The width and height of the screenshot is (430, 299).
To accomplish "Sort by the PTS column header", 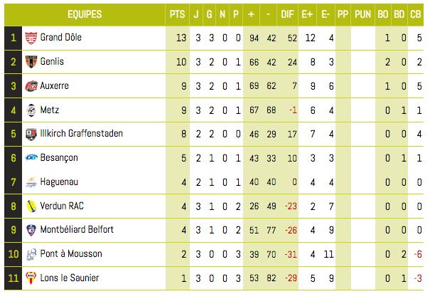I will pos(178,14).
